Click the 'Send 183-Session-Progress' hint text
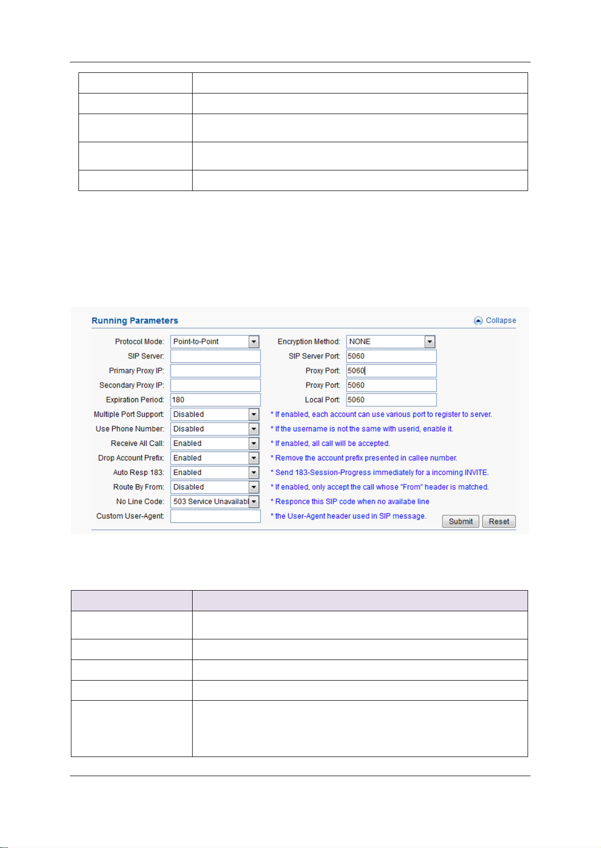This screenshot has width=601, height=848. [380, 473]
